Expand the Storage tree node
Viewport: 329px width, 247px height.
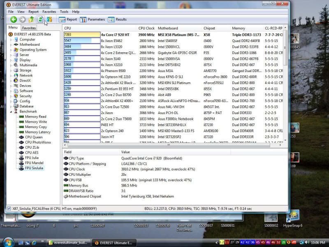click(x=11, y=70)
